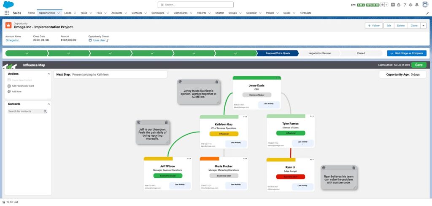Expand the Campaigns tab chevron

(x=168, y=13)
